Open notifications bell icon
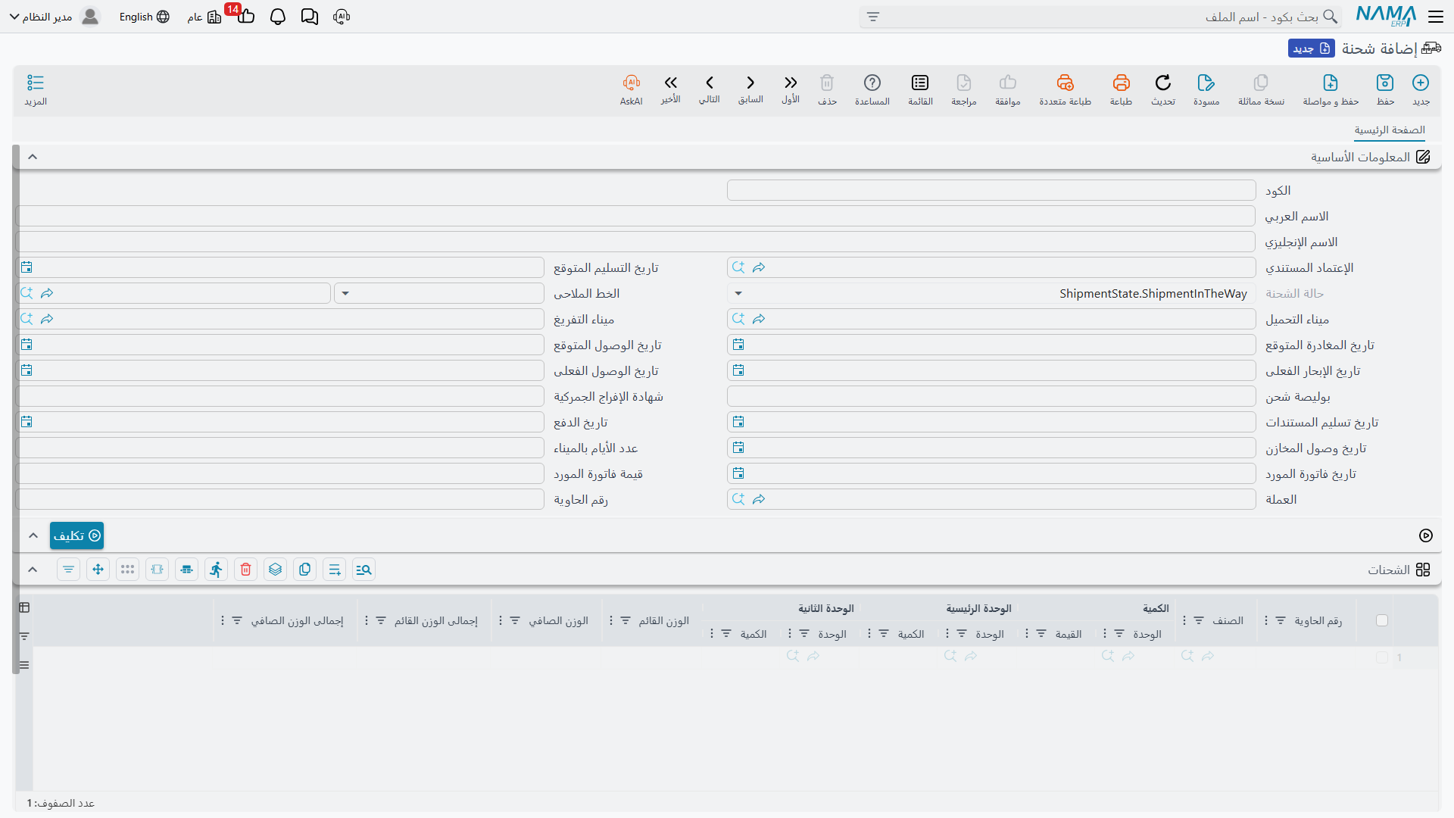The image size is (1454, 818). click(278, 17)
